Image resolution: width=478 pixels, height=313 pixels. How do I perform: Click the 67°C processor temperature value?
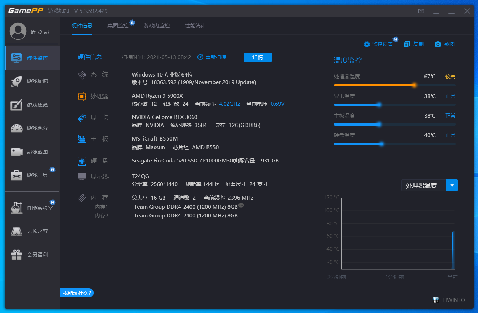pos(430,76)
